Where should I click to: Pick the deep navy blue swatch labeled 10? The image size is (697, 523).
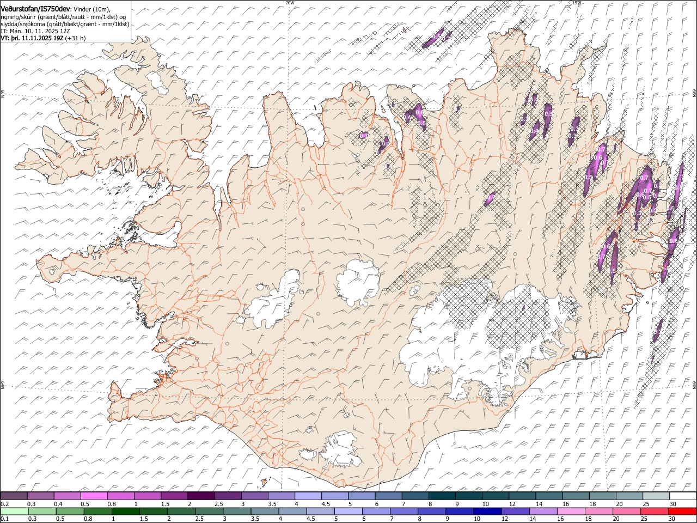point(487,512)
